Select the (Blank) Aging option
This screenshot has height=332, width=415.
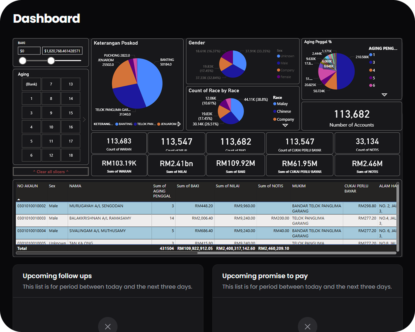click(31, 84)
